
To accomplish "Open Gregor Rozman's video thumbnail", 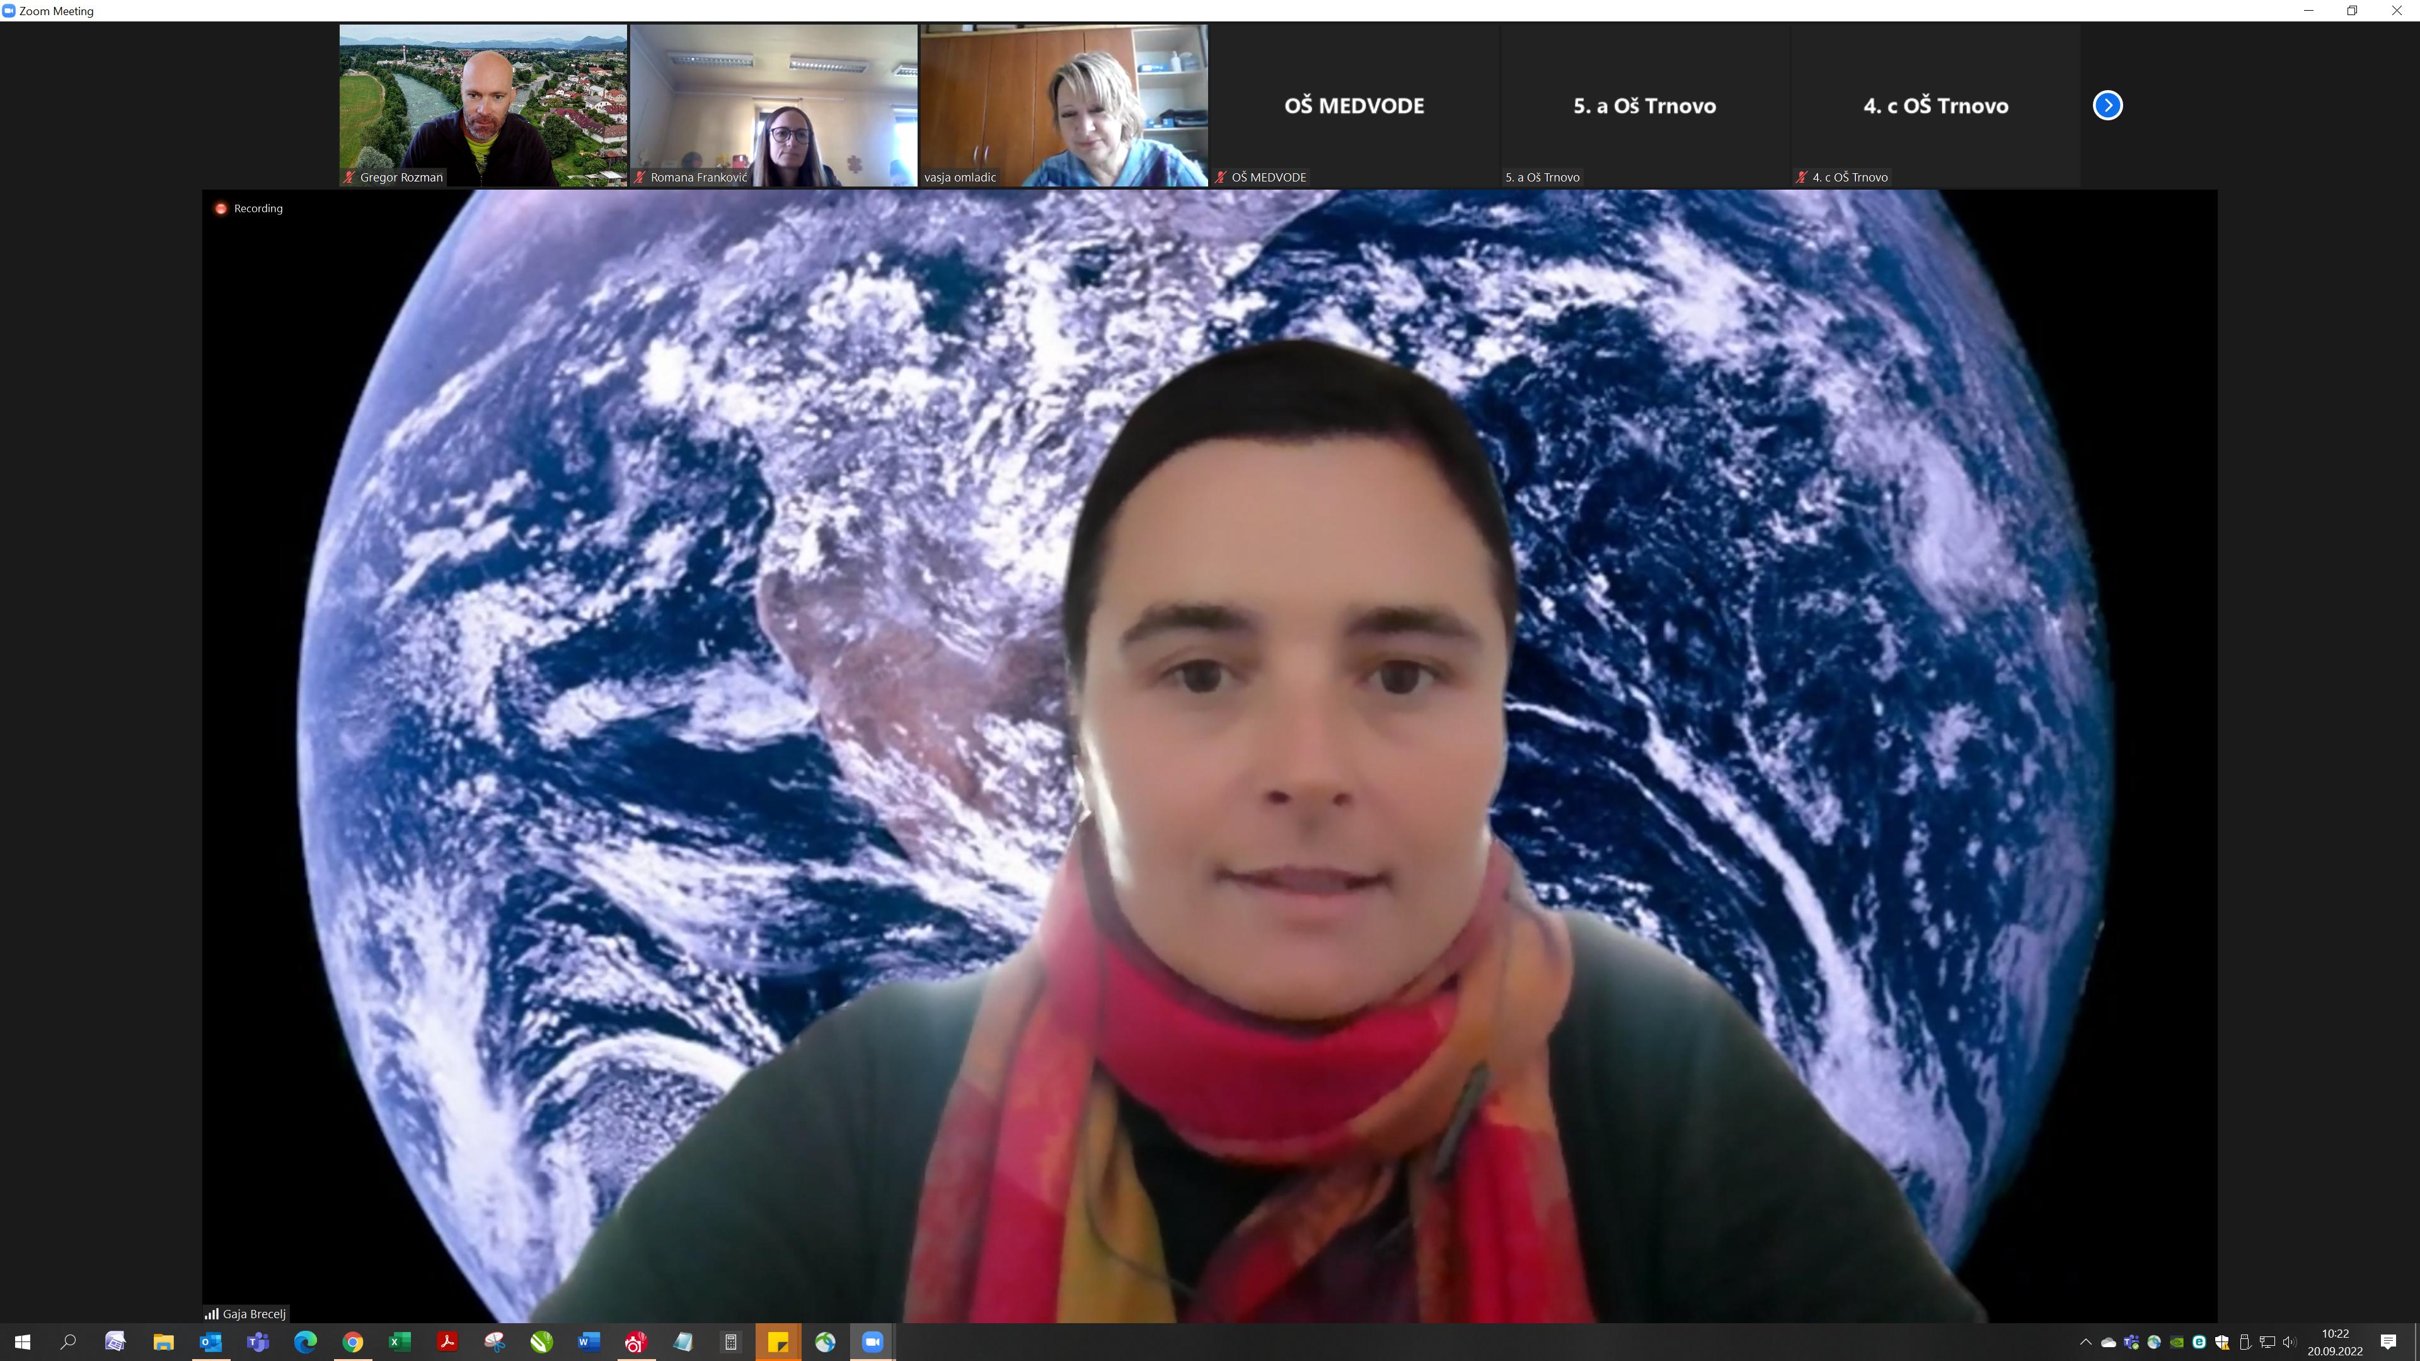I will point(483,105).
